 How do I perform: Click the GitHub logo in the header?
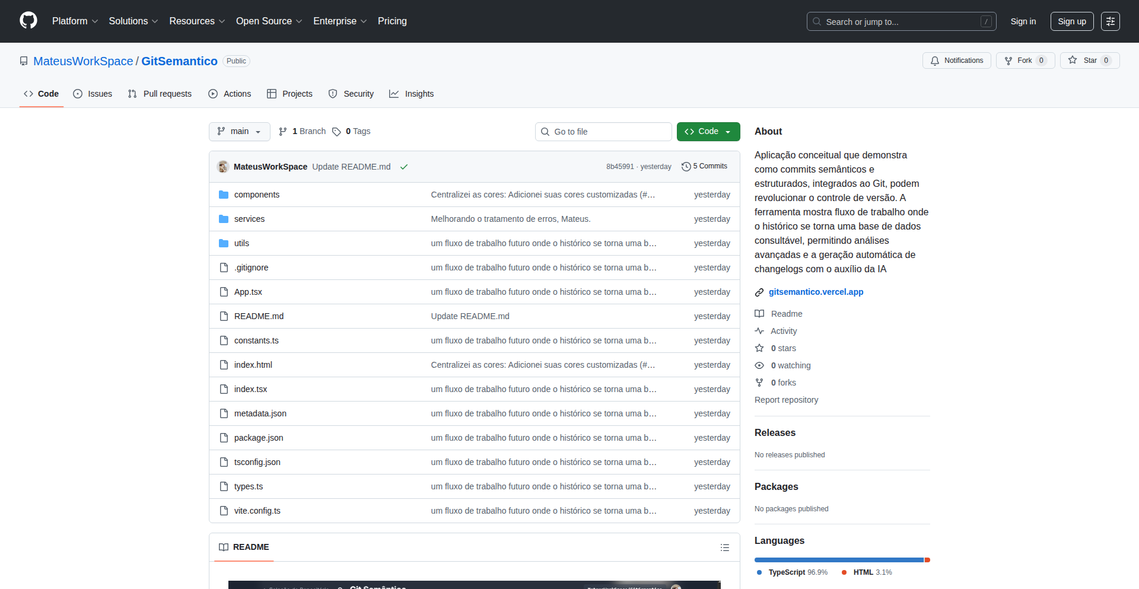pos(27,21)
